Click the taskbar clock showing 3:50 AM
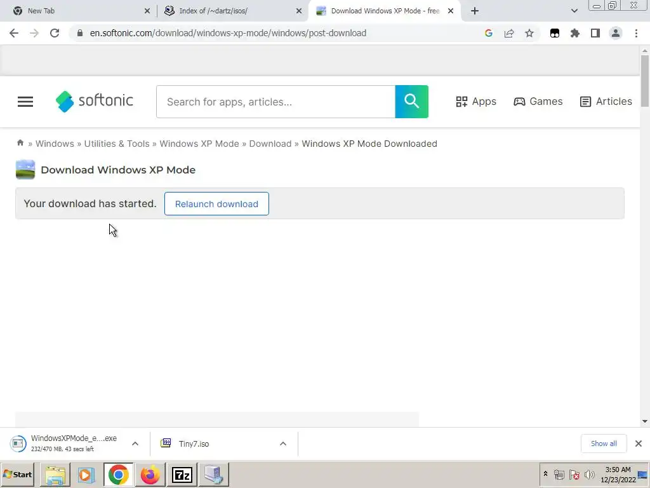 [x=618, y=475]
